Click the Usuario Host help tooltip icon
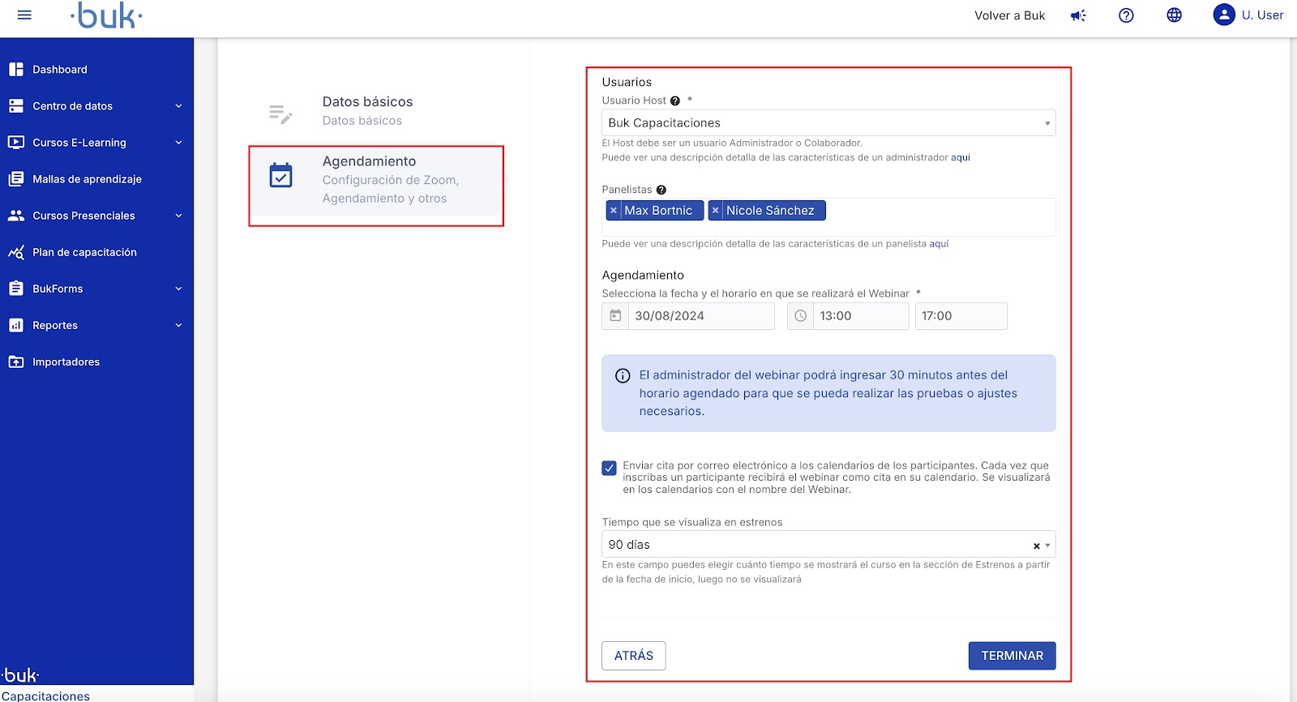The width and height of the screenshot is (1297, 702). click(675, 101)
